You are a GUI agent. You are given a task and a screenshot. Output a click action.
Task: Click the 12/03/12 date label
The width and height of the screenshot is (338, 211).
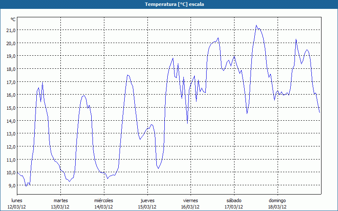point(17,207)
